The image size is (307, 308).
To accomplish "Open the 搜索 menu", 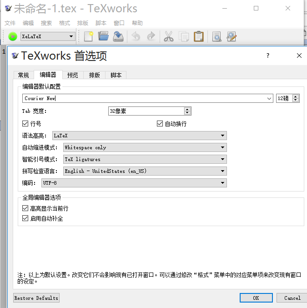I will 46,23.
